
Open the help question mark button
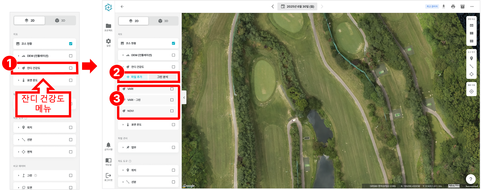point(471,179)
